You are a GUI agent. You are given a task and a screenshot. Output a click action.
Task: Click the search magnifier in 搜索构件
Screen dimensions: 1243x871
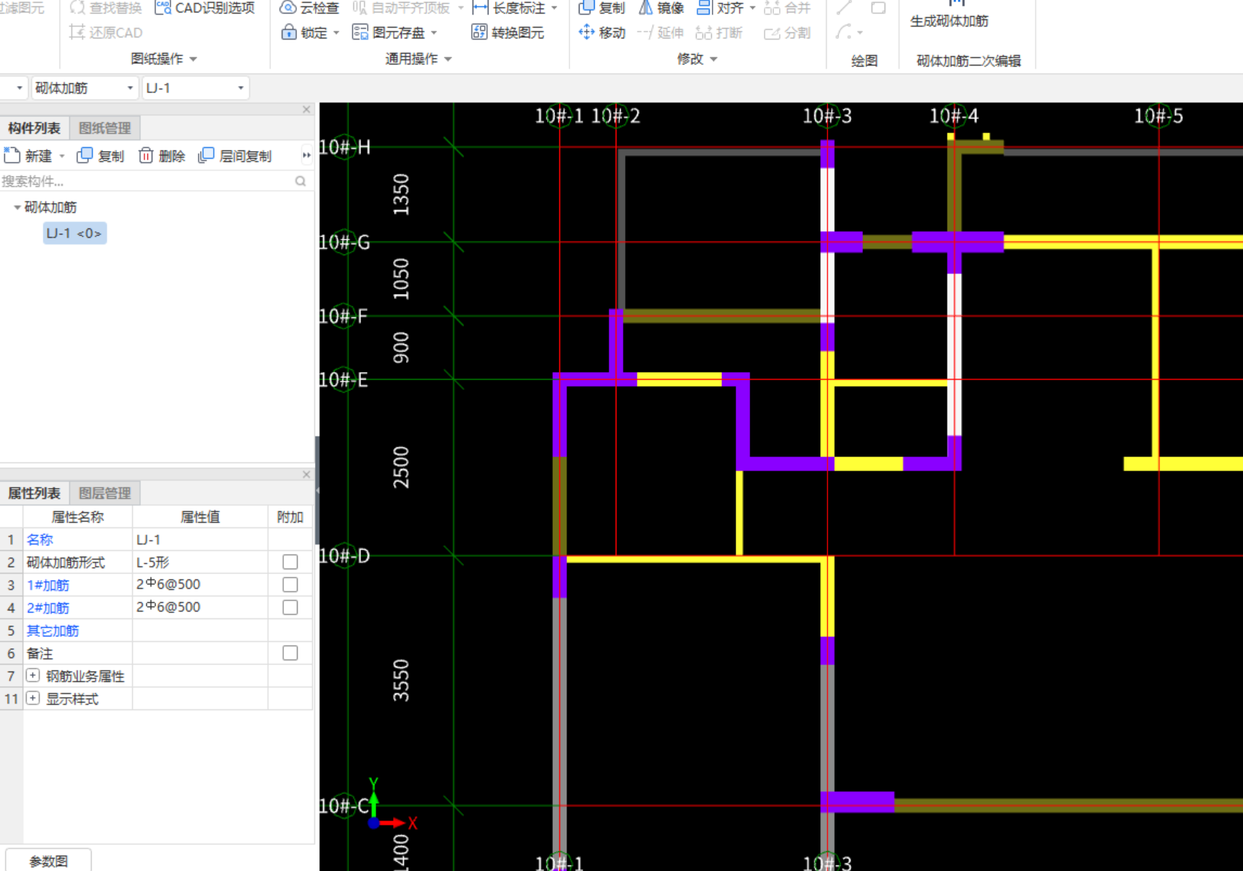coord(301,181)
